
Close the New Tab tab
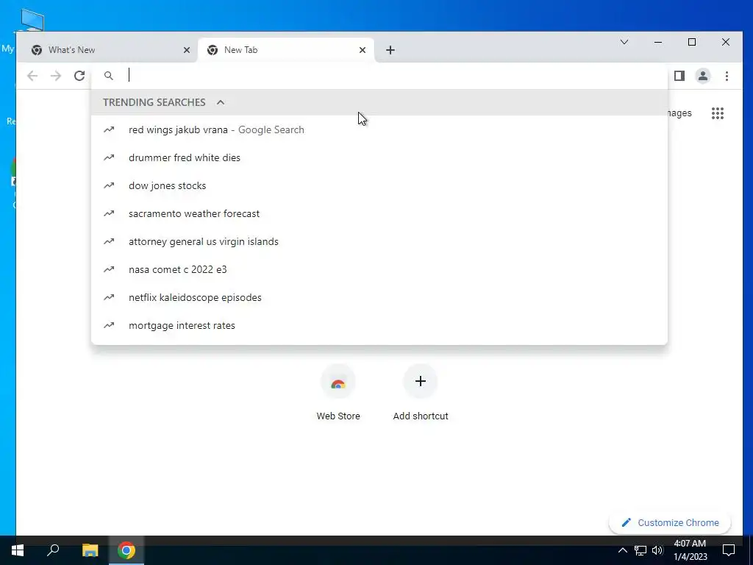coord(363,50)
